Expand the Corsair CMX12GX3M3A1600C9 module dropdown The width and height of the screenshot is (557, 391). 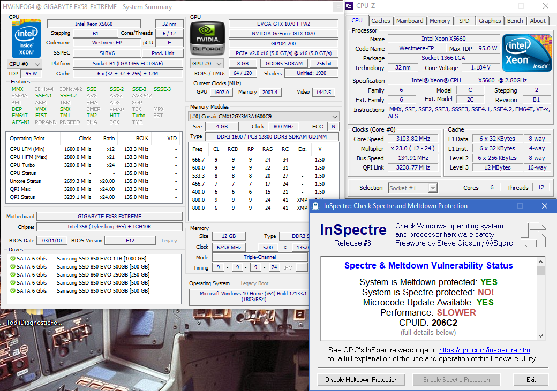point(264,117)
